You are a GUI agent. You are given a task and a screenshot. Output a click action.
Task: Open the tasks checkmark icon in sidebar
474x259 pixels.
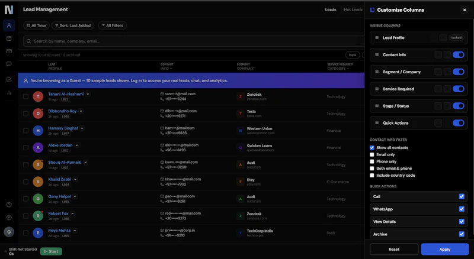point(9,80)
